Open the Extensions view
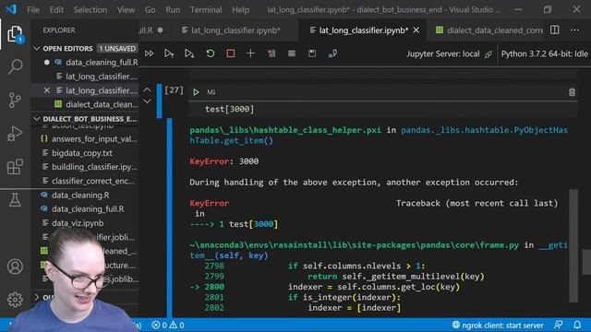 [x=15, y=167]
